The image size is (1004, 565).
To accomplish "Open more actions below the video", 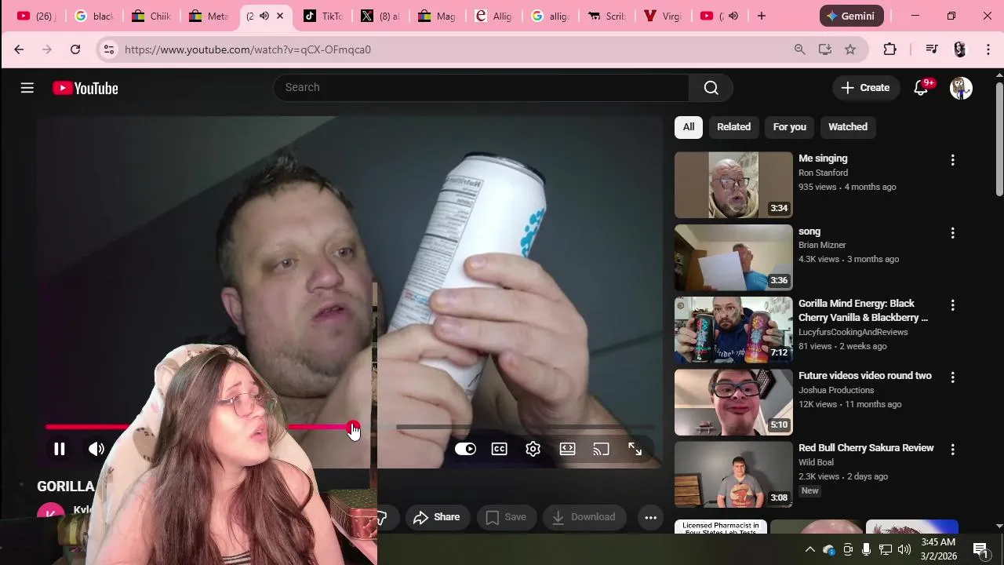I will [x=650, y=517].
